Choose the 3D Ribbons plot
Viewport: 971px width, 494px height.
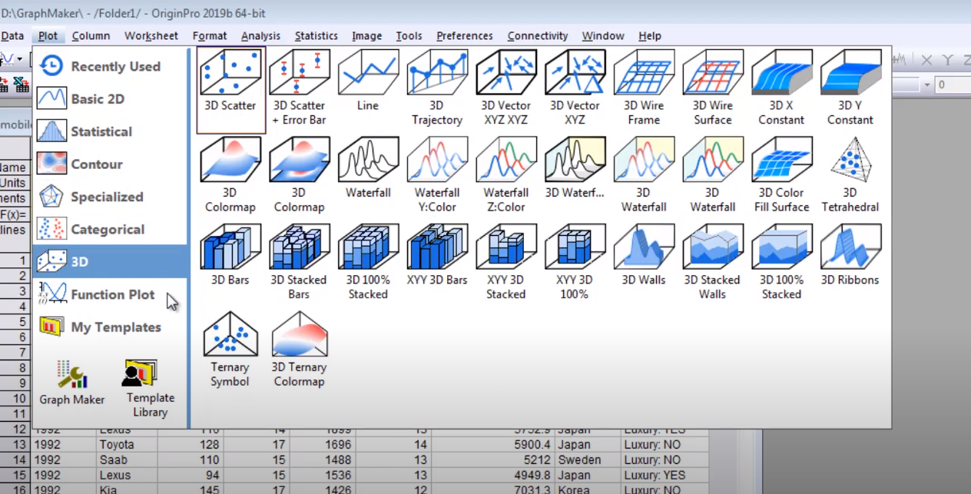(850, 257)
